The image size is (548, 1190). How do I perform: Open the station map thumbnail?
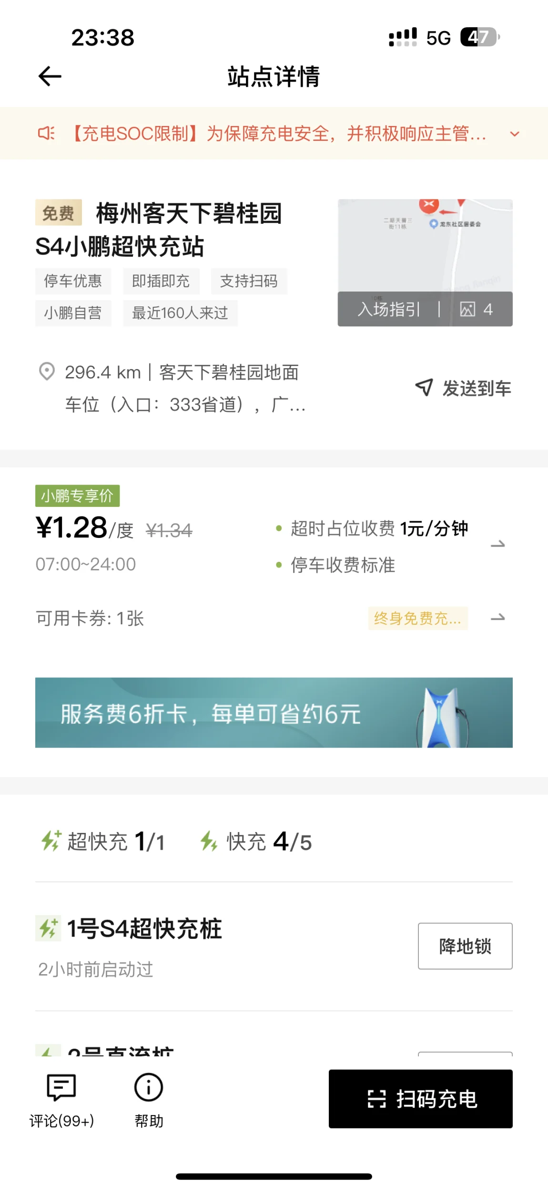click(x=425, y=245)
